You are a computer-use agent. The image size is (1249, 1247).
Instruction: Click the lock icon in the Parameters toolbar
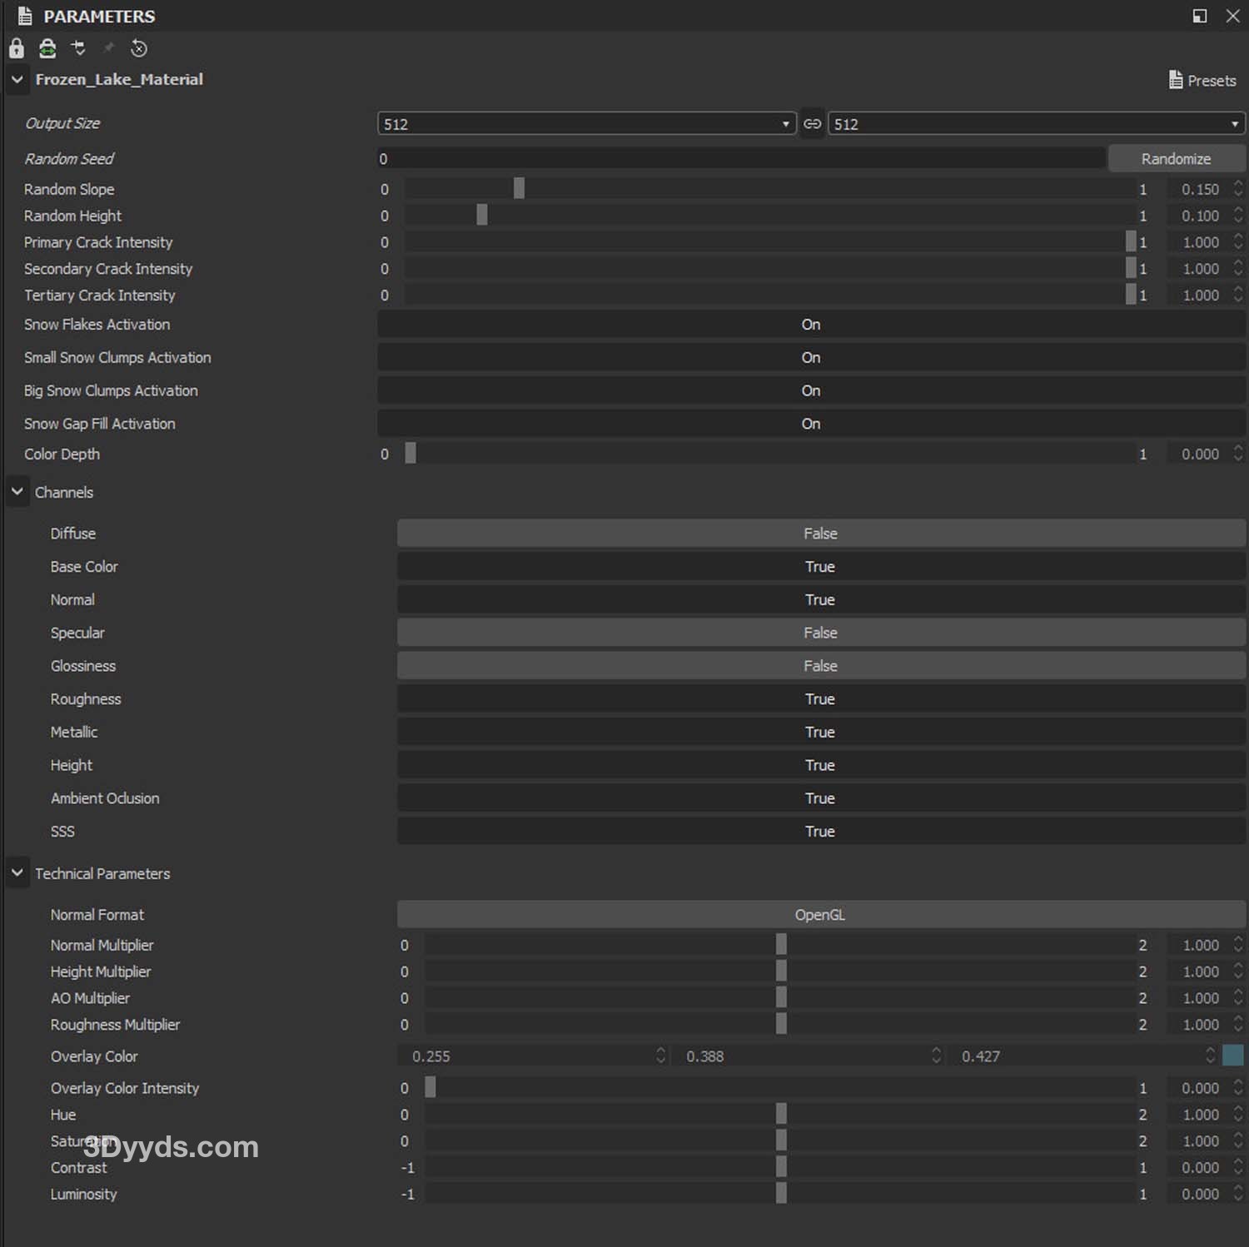16,48
